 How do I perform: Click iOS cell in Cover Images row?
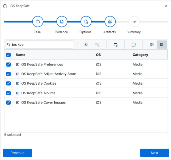point(99,102)
